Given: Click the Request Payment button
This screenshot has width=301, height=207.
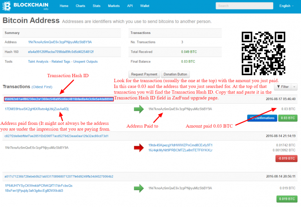Looking at the screenshot, I should (143, 74).
